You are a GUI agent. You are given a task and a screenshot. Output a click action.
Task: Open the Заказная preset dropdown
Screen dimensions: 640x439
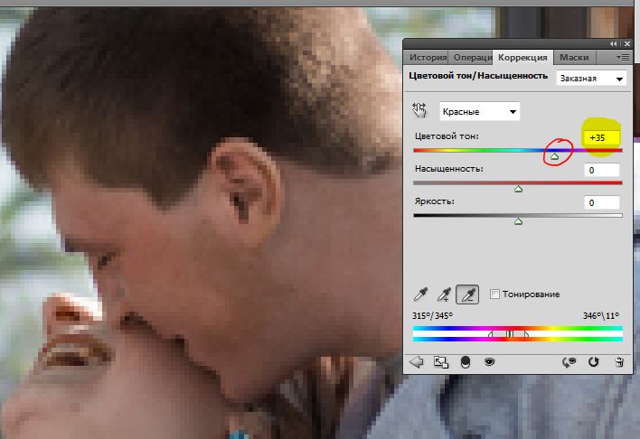592,79
